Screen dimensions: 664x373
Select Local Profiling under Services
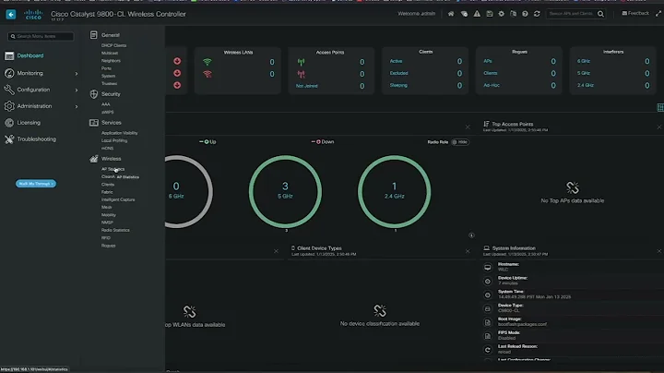coord(114,140)
